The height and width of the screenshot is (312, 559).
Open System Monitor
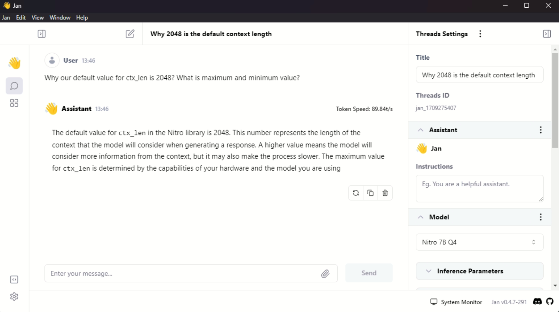click(x=456, y=302)
